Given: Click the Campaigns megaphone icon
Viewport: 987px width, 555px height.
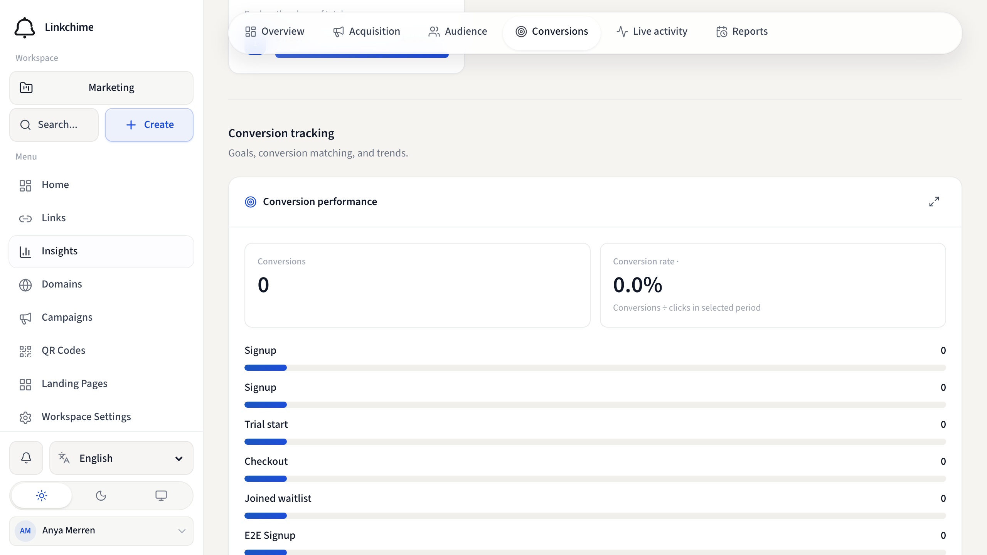Looking at the screenshot, I should pyautogui.click(x=25, y=318).
